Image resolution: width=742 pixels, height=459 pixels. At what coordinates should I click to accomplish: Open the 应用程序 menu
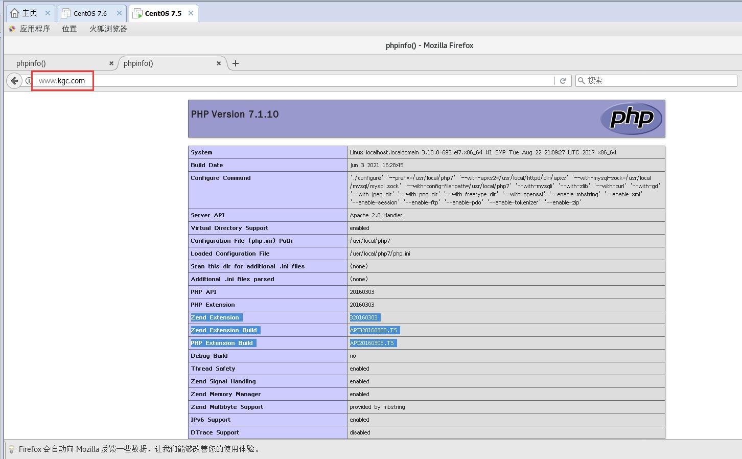click(x=35, y=29)
